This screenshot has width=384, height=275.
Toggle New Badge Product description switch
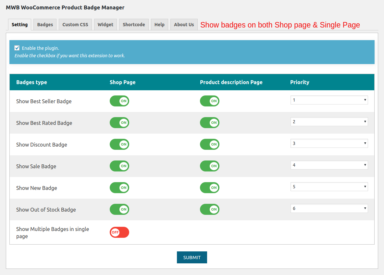point(210,188)
